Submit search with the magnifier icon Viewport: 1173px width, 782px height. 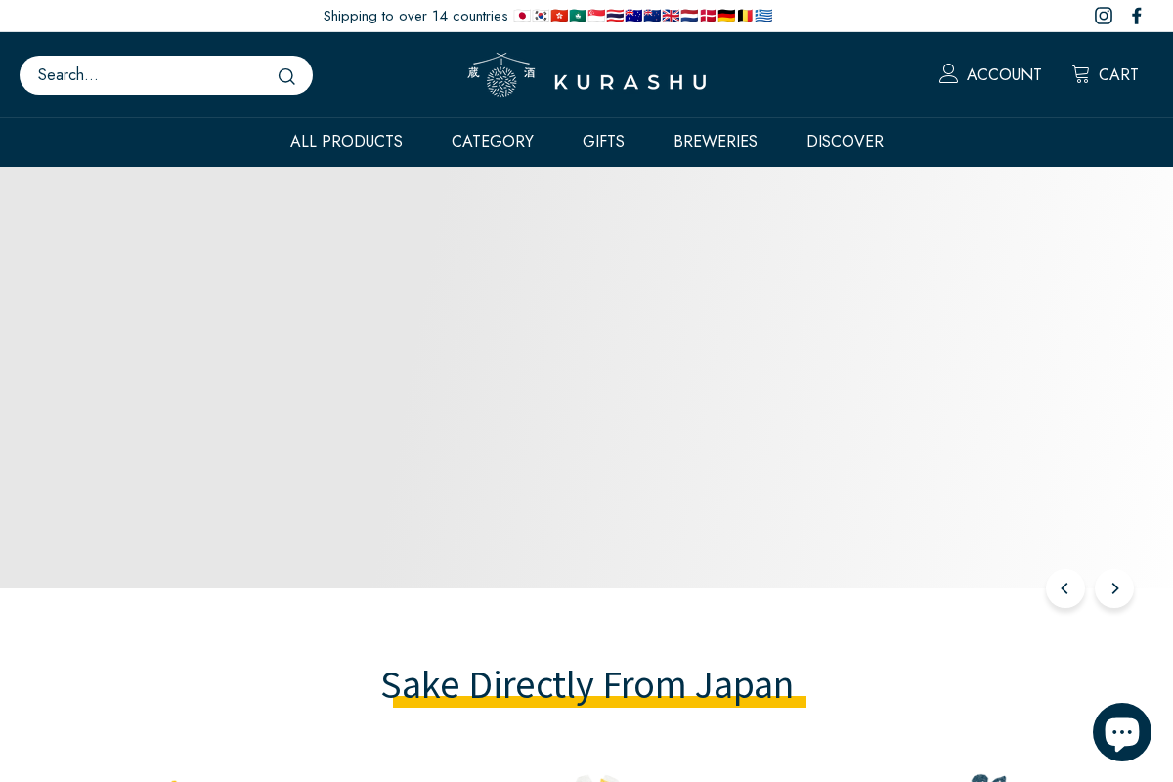click(x=286, y=76)
